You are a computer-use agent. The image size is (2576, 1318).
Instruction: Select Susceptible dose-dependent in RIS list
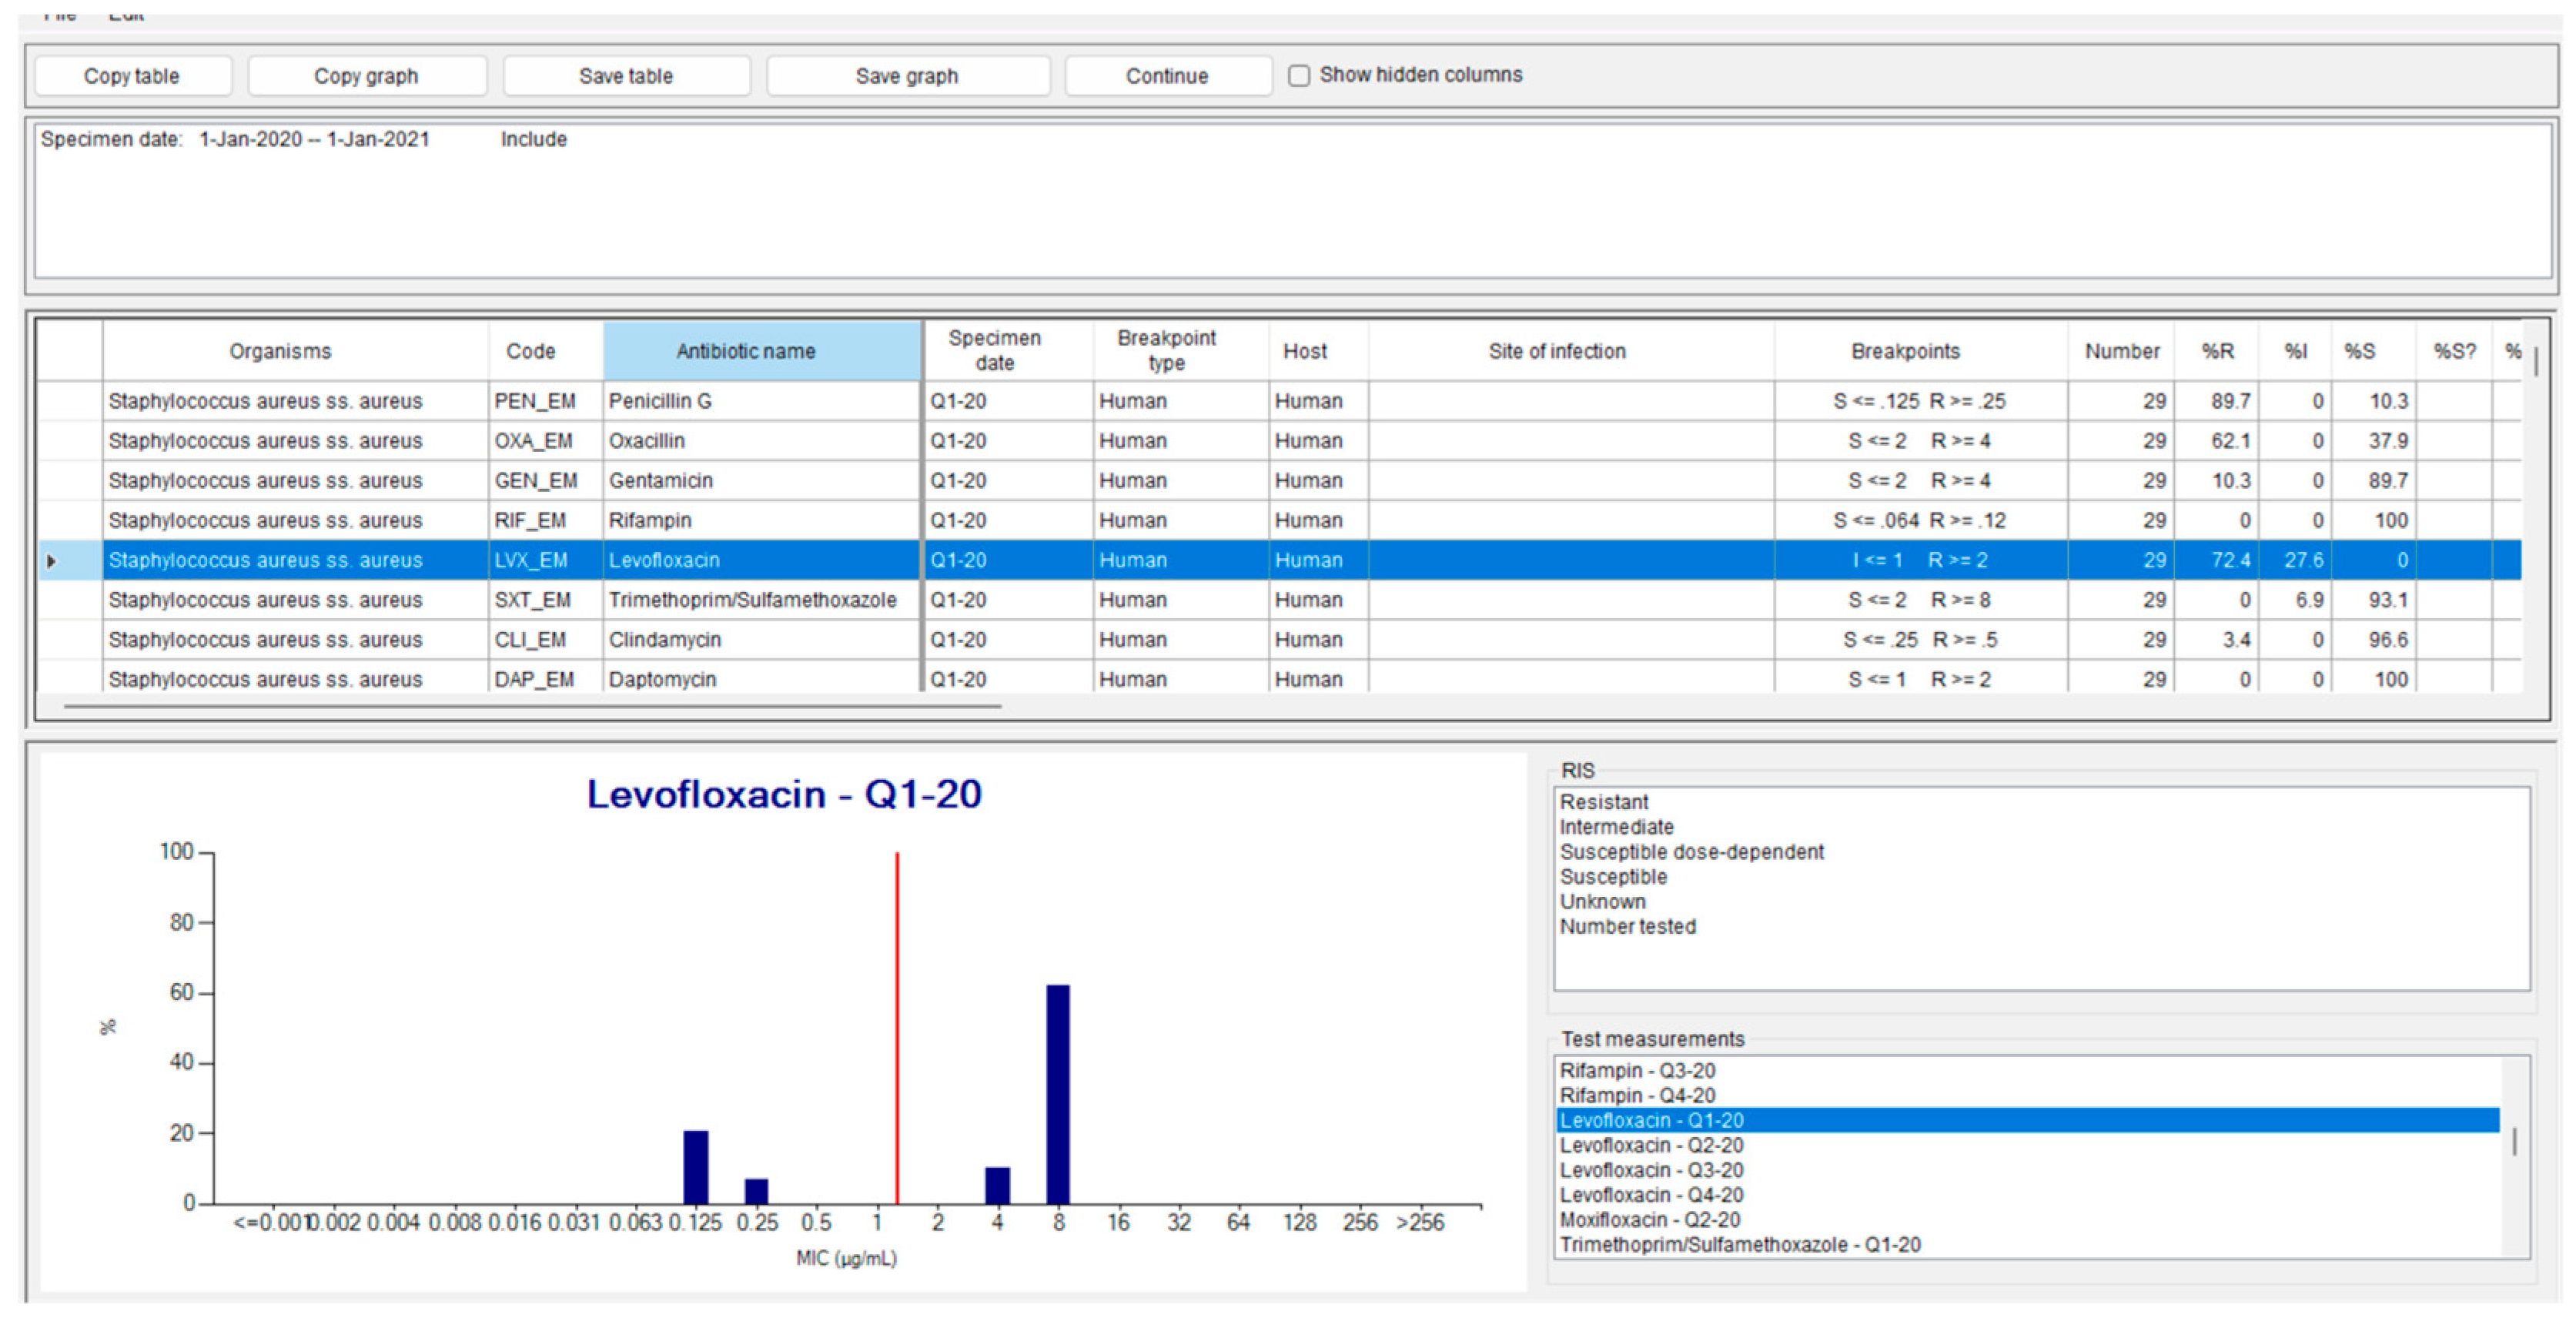pos(1691,852)
